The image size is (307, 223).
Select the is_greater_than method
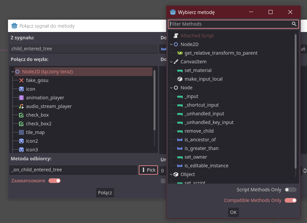201,148
